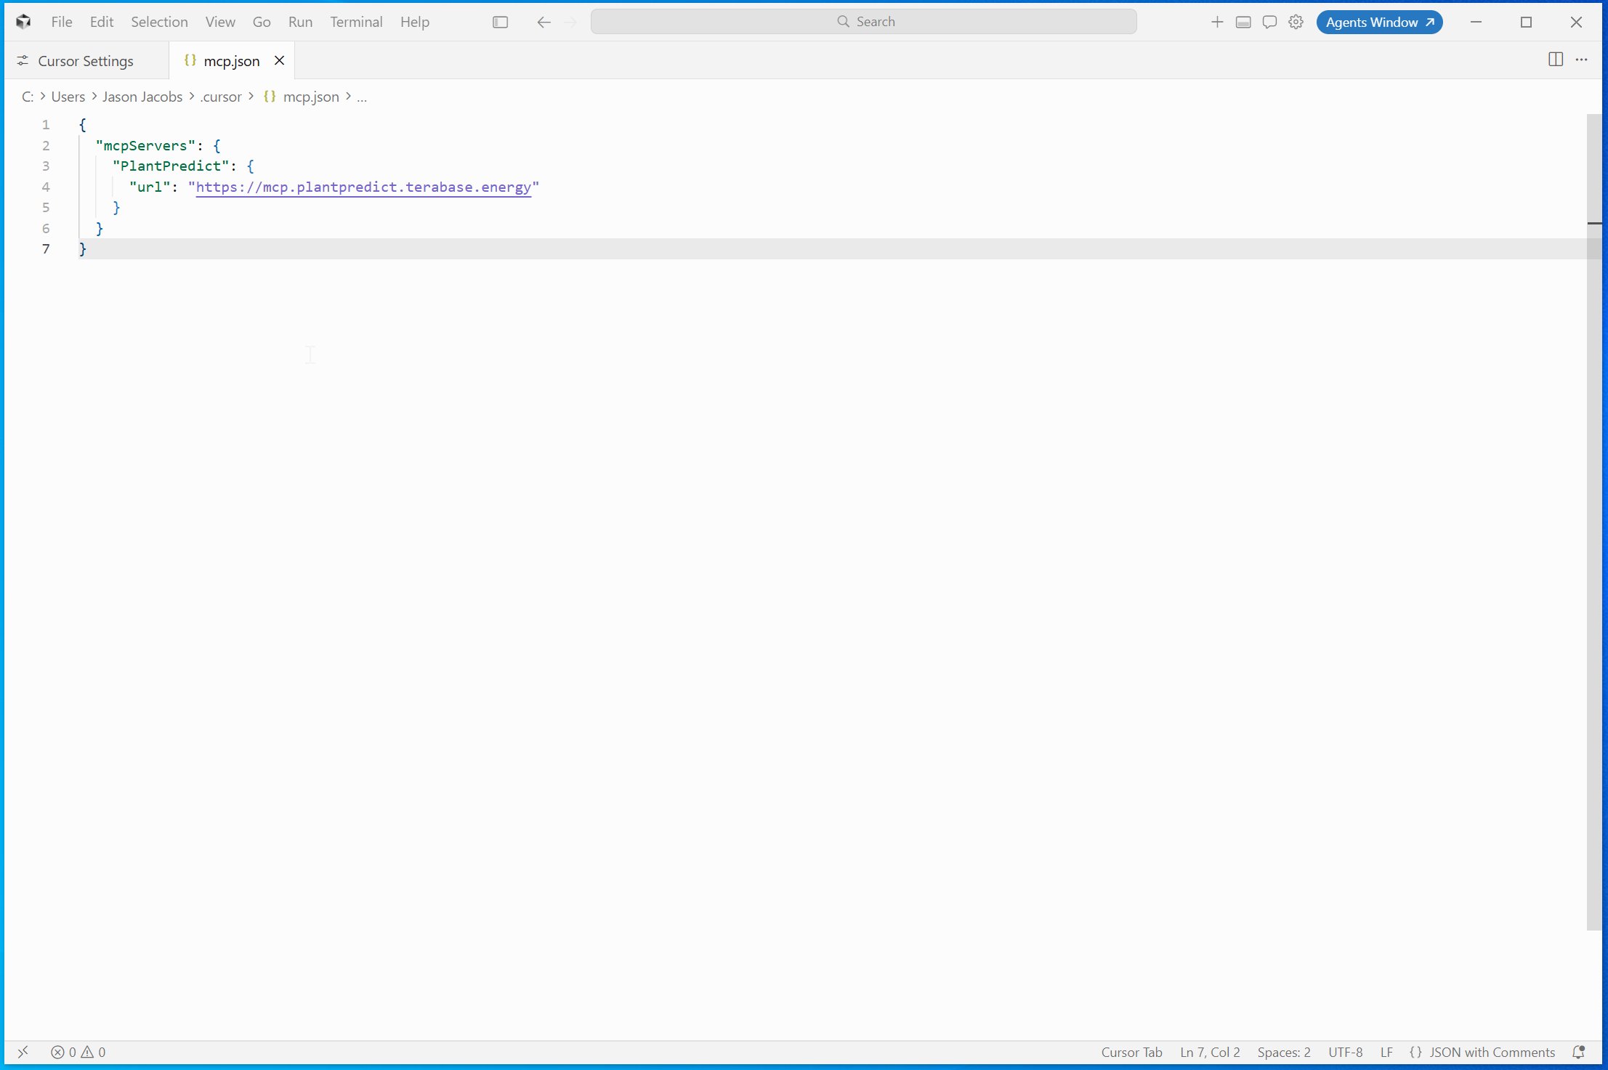The image size is (1608, 1070).
Task: Open the Help menu
Action: coord(415,22)
